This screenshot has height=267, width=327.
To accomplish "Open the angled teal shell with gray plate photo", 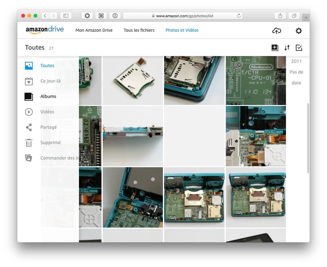I will click(133, 197).
